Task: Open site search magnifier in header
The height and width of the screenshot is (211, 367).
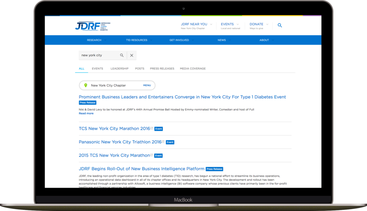Action: click(x=280, y=25)
